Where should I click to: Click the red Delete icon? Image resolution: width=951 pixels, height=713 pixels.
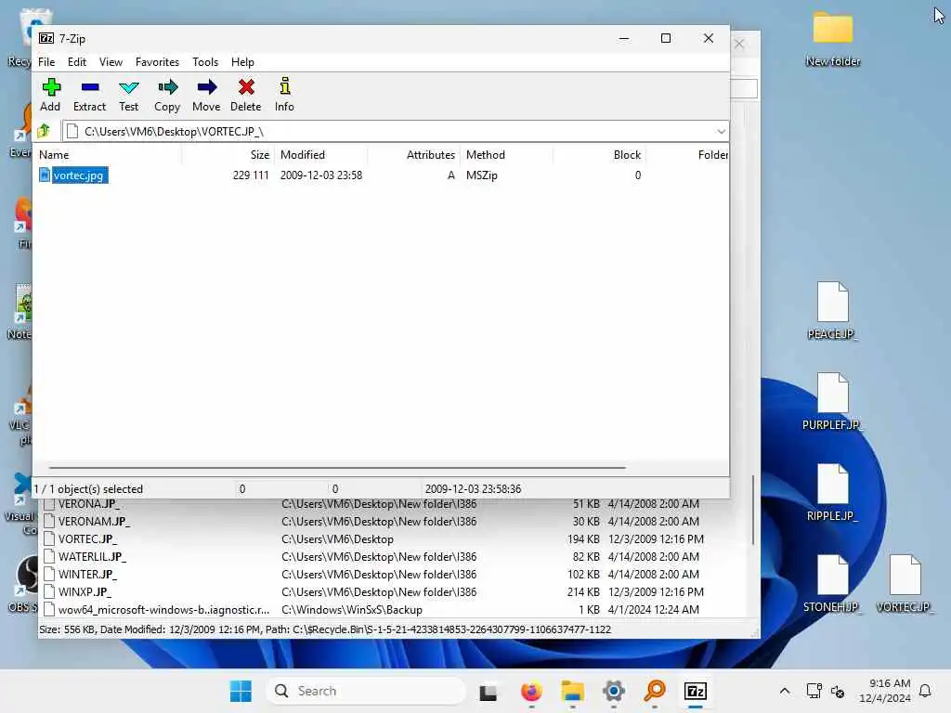point(245,88)
